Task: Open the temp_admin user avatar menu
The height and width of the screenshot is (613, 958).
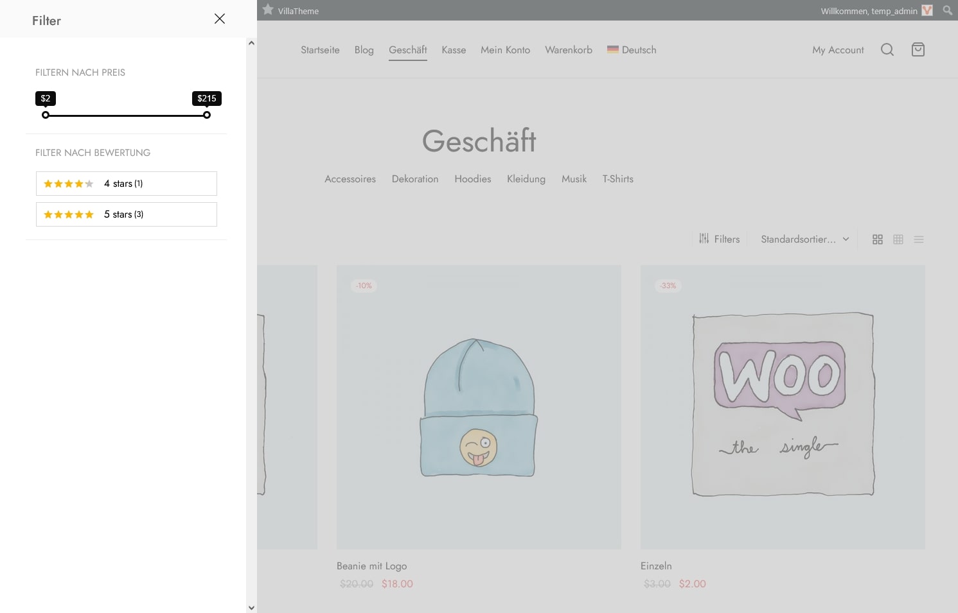Action: tap(927, 10)
